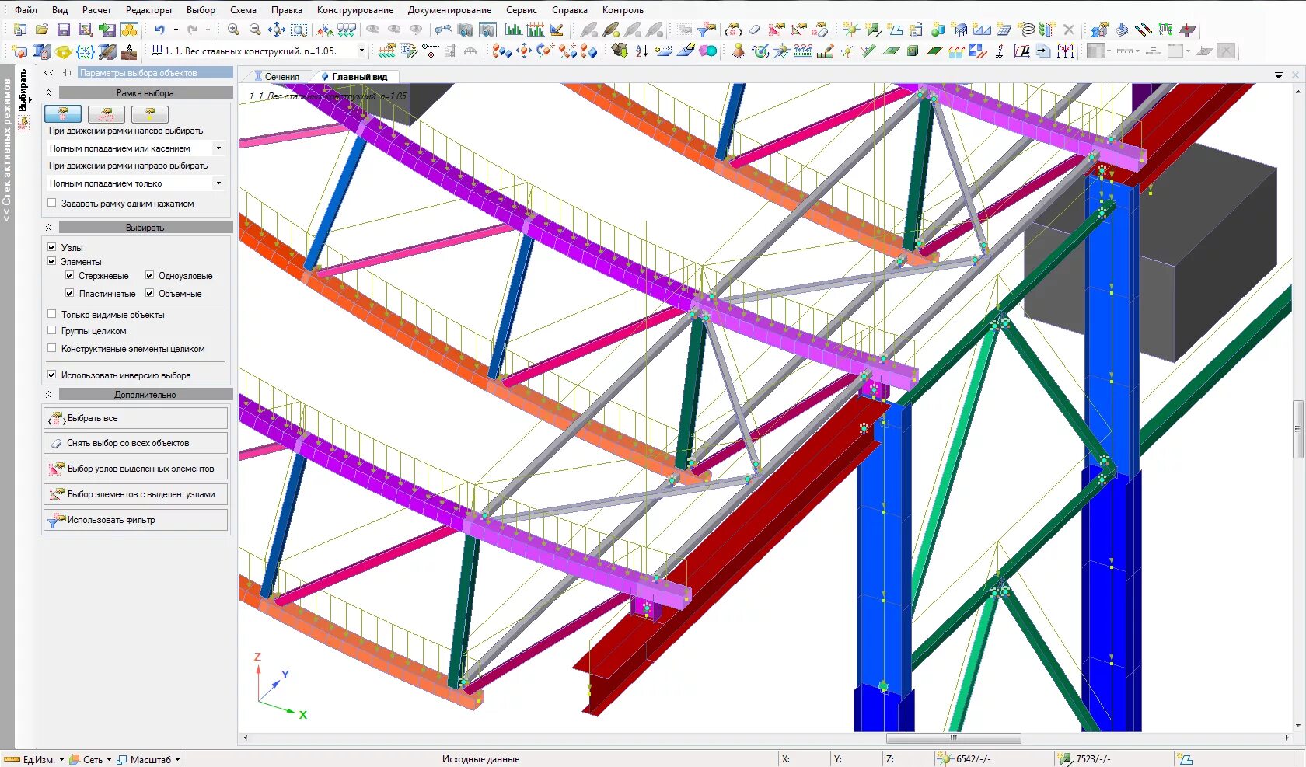Click the Undo arrow on the toolbar
Image resolution: width=1306 pixels, height=767 pixels.
tap(162, 30)
